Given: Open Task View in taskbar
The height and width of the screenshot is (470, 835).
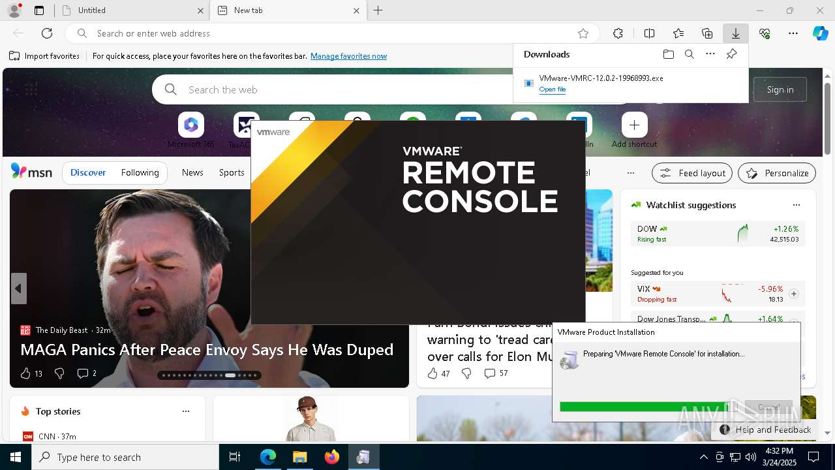Looking at the screenshot, I should [235, 457].
